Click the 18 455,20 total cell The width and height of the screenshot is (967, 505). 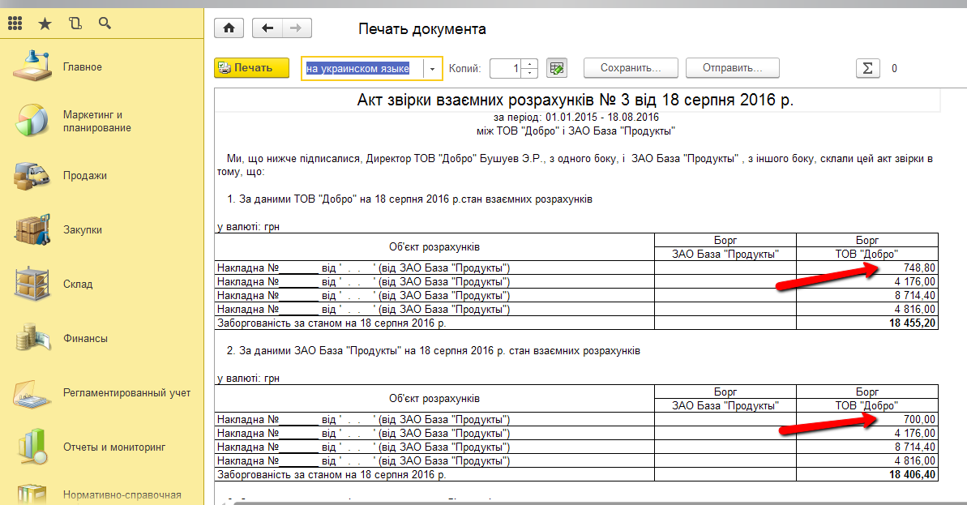pyautogui.click(x=867, y=323)
